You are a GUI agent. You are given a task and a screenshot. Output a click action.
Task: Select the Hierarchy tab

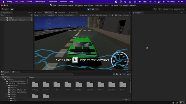pyautogui.click(x=6, y=13)
